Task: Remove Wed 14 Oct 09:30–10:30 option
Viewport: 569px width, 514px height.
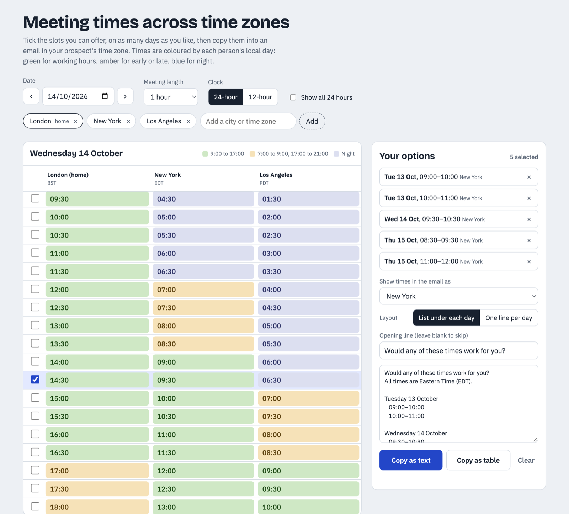Action: [529, 219]
